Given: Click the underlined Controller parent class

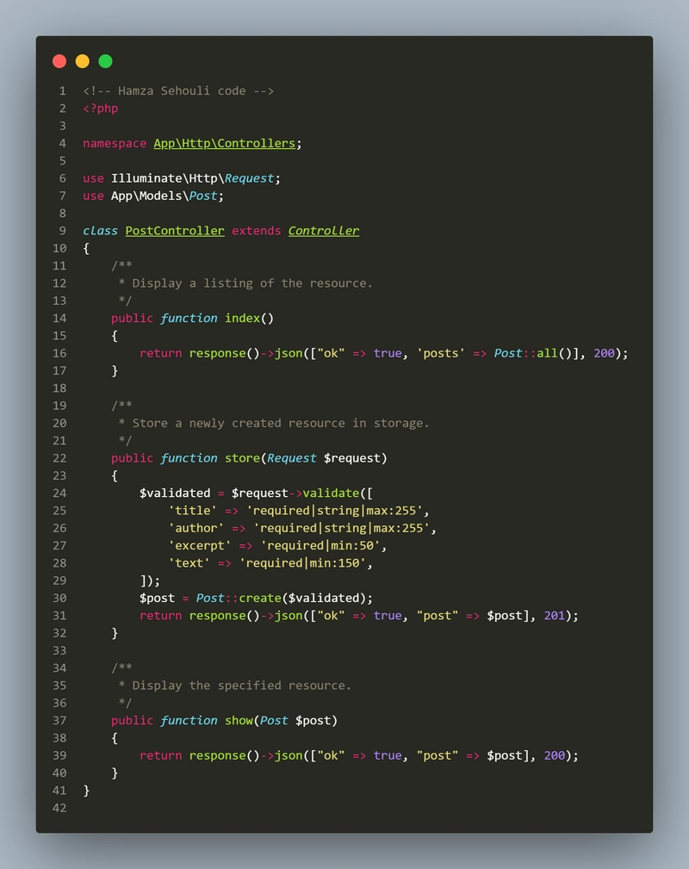Looking at the screenshot, I should coord(324,231).
